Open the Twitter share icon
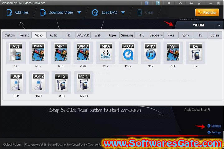This screenshot has width=224, height=149. (158, 3)
